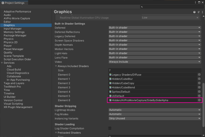
Task: Open presets slider icon beside help
Action: tap(199, 12)
